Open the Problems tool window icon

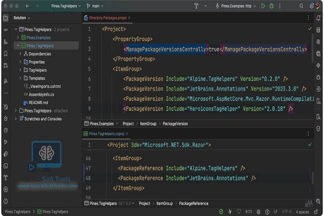[5, 201]
